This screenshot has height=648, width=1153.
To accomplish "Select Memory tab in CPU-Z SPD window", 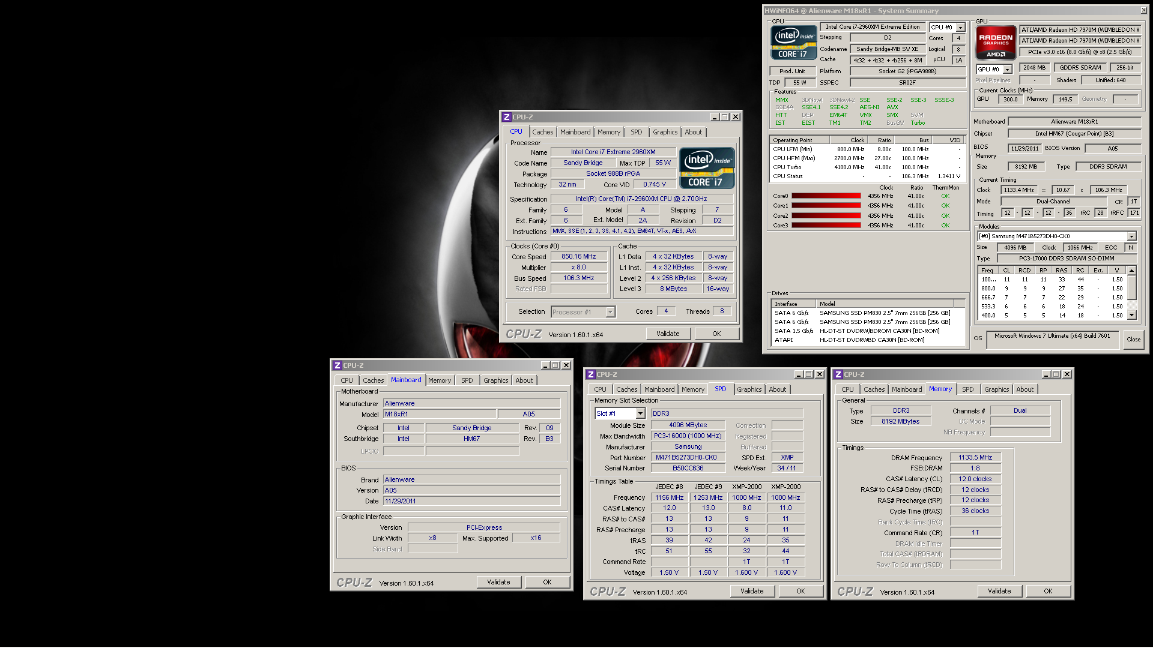I will point(693,389).
